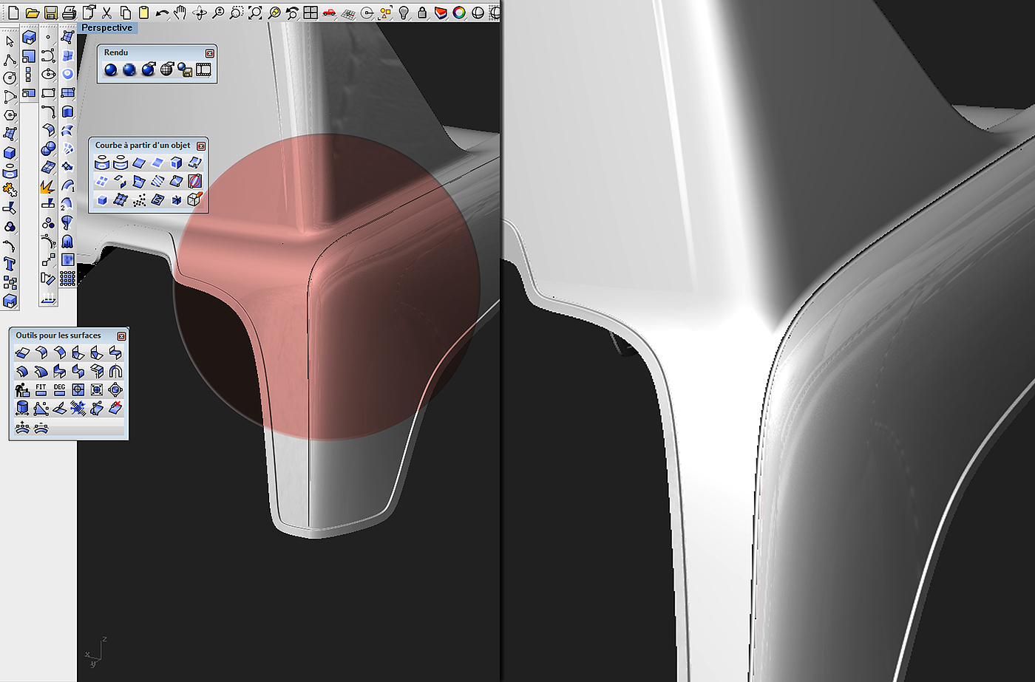Screen dimensions: 1035x682
Task: Click the Zoom Extents magnifier icon
Action: pyautogui.click(x=255, y=13)
